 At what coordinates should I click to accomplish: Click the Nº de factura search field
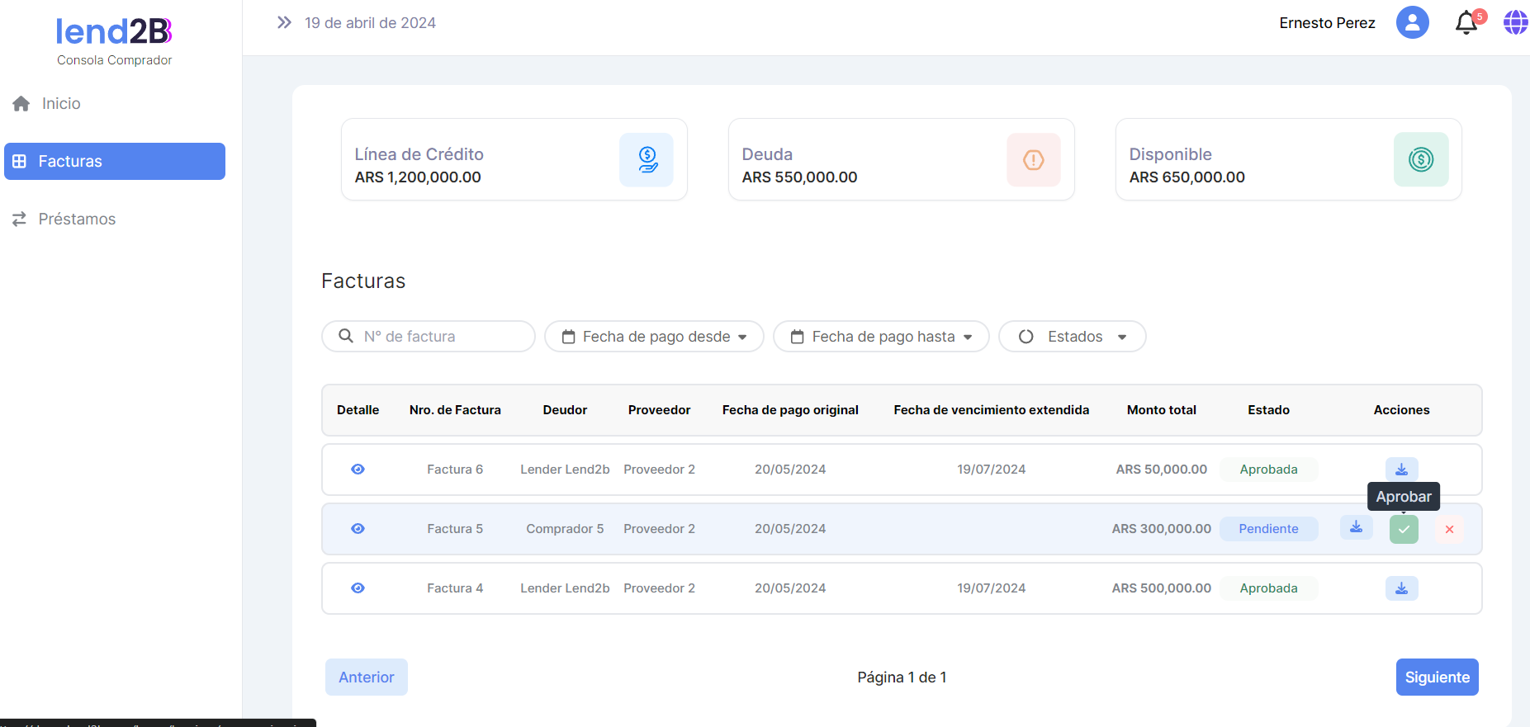[438, 337]
